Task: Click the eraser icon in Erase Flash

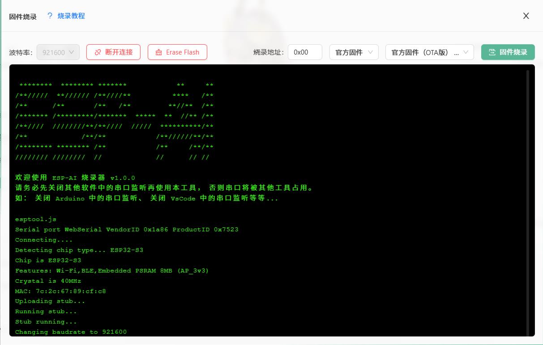Action: click(x=158, y=52)
